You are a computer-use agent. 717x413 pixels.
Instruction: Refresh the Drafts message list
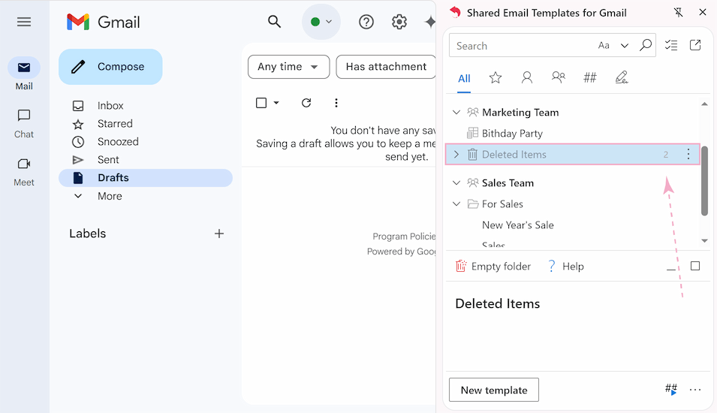click(x=306, y=103)
